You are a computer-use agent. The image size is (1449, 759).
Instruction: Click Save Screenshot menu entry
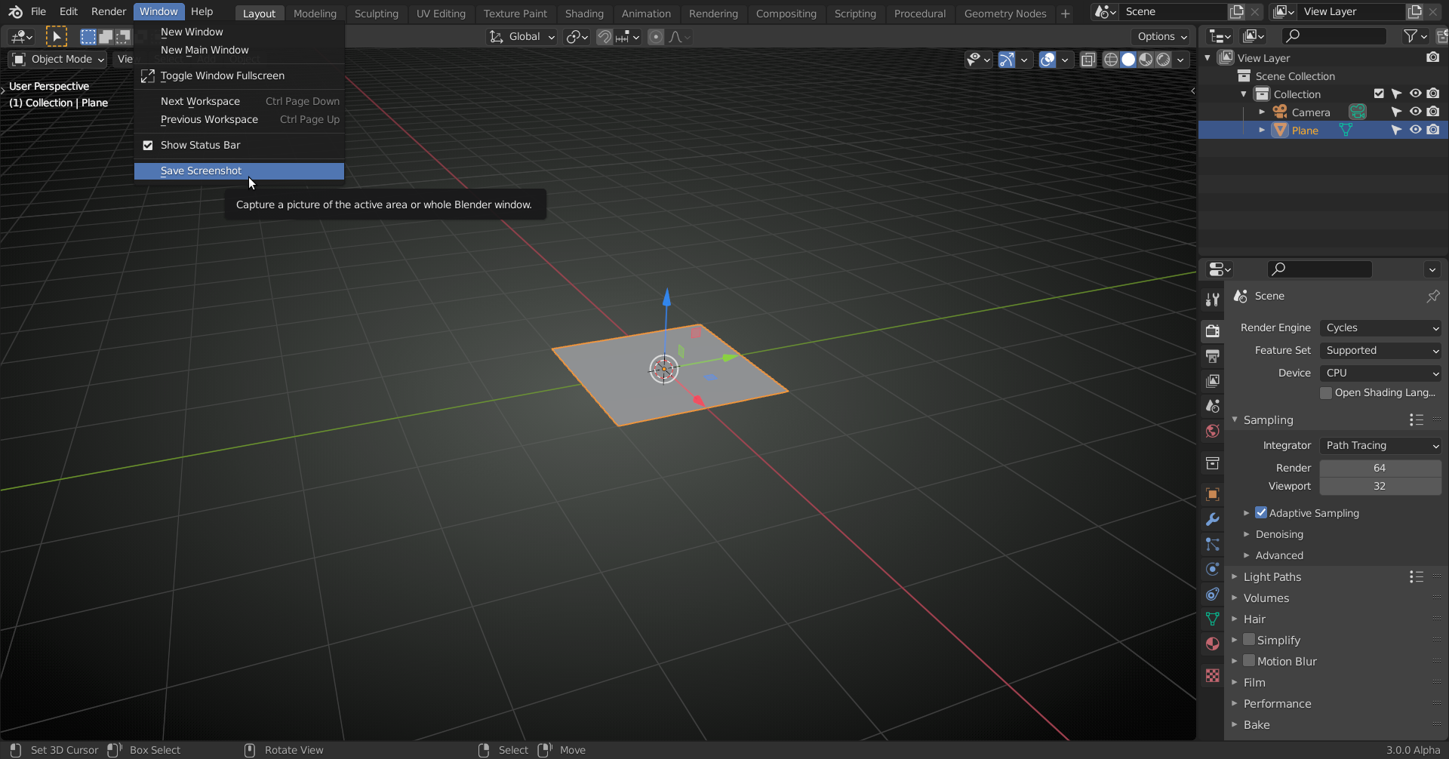[x=239, y=171]
